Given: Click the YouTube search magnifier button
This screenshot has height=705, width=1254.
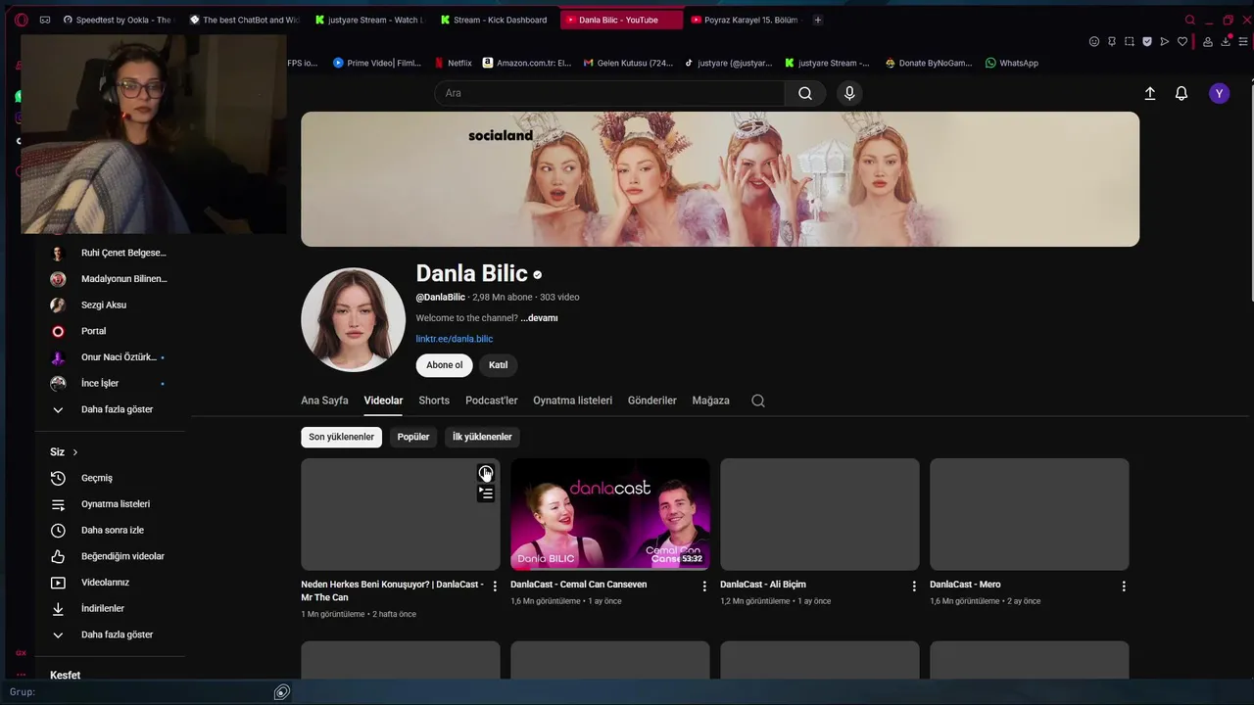Looking at the screenshot, I should pyautogui.click(x=805, y=93).
